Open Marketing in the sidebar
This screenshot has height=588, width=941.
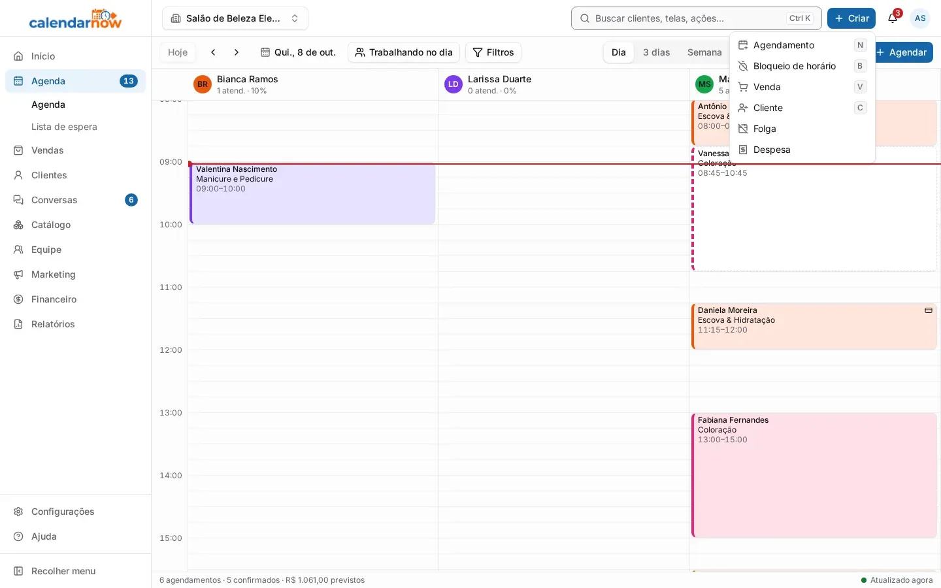click(x=76, y=274)
